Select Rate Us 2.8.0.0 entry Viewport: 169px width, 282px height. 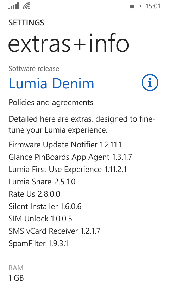click(34, 194)
